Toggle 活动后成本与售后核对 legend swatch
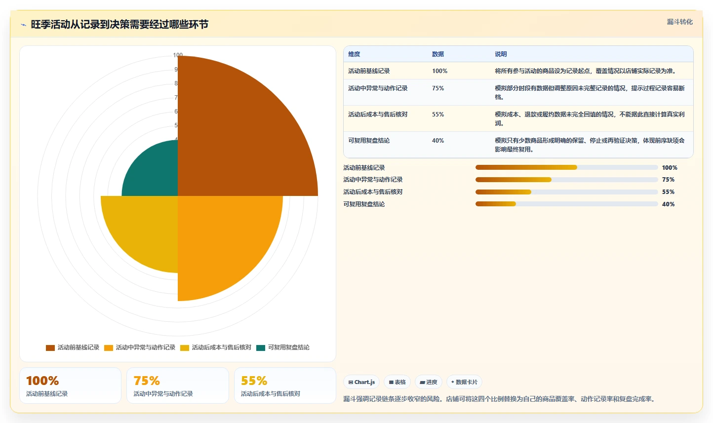The height and width of the screenshot is (423, 713). click(x=185, y=347)
